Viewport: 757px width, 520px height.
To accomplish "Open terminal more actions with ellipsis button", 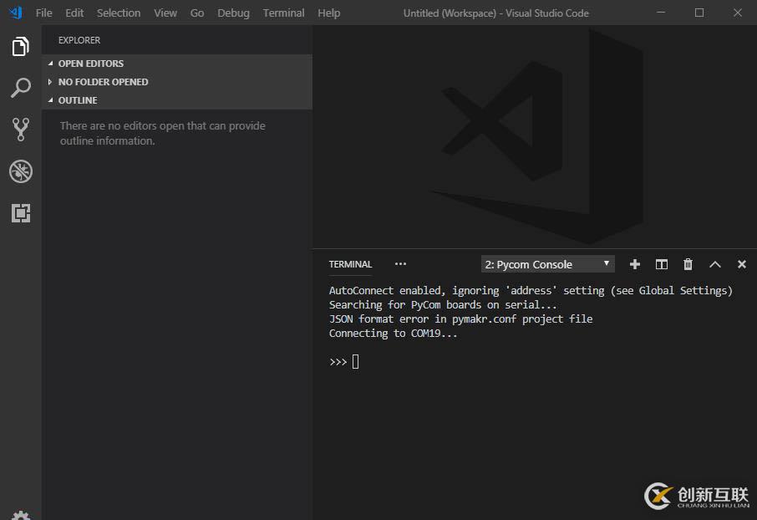I will pos(400,263).
